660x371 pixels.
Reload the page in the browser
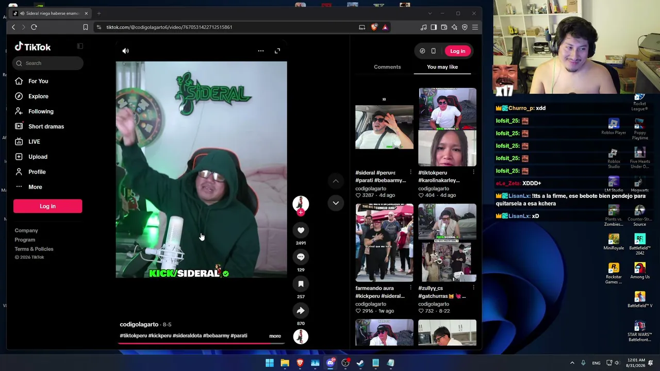[34, 27]
